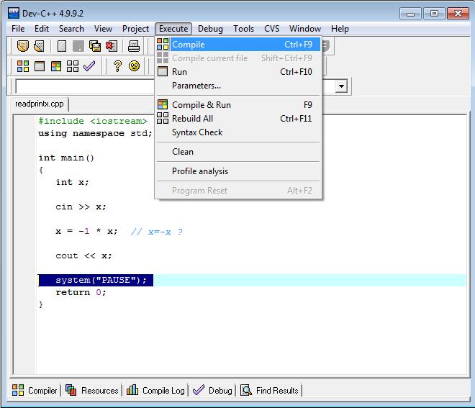475x408 pixels.
Task: Select Rebuild All menu entry
Action: point(238,119)
